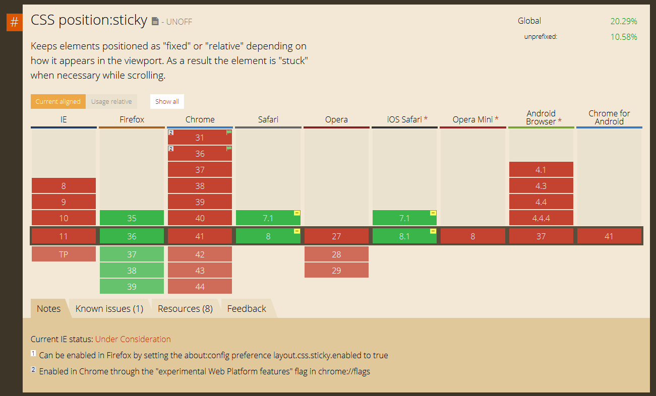The width and height of the screenshot is (656, 396).
Task: Open the spec document icon beside UNOFF
Action: [155, 22]
